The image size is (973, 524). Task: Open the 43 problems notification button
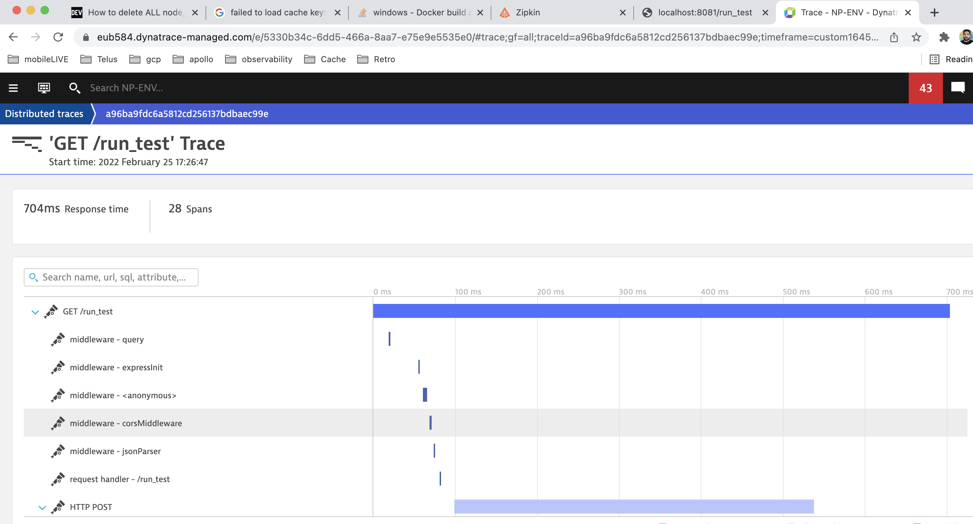[x=925, y=88]
